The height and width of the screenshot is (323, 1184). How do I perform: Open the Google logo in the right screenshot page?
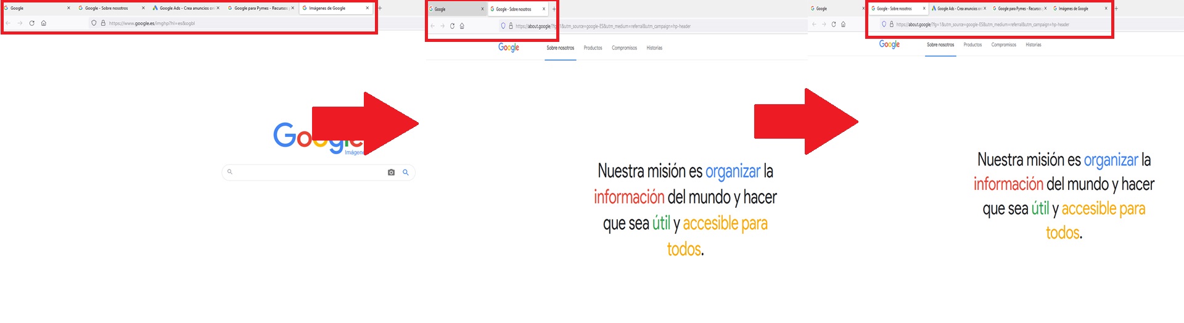click(889, 44)
